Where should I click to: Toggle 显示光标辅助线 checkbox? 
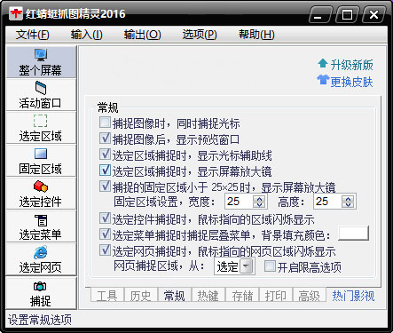(x=105, y=155)
